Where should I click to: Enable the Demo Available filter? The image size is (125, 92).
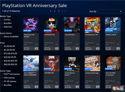[x=2, y=37]
